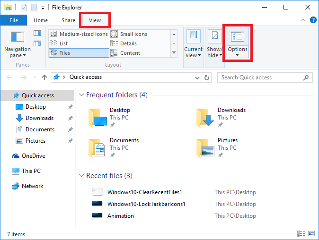Select the Animation recent file
Screen dimensions: 319x240
point(121,215)
